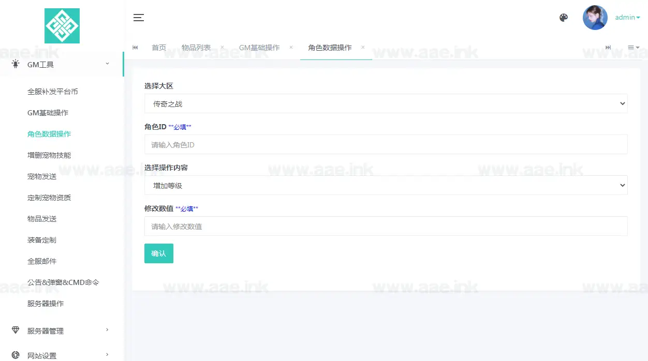
Task: Open 服务器操作 in sidebar
Action: click(46, 304)
